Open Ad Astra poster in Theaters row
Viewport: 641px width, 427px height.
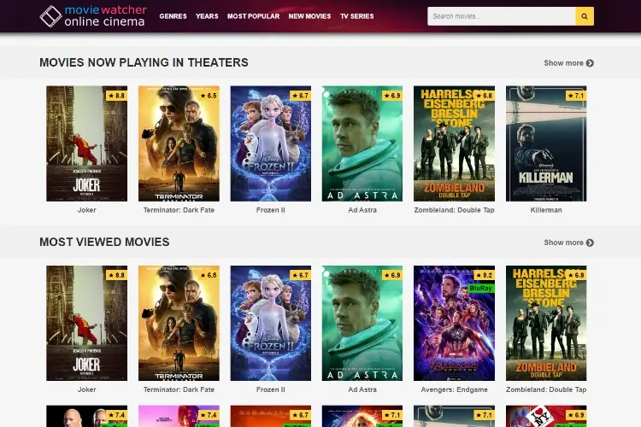click(x=362, y=143)
